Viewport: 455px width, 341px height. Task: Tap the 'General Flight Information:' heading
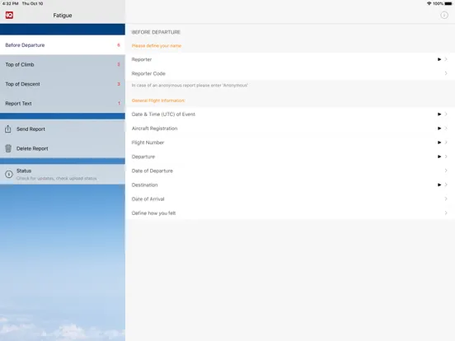pos(158,100)
